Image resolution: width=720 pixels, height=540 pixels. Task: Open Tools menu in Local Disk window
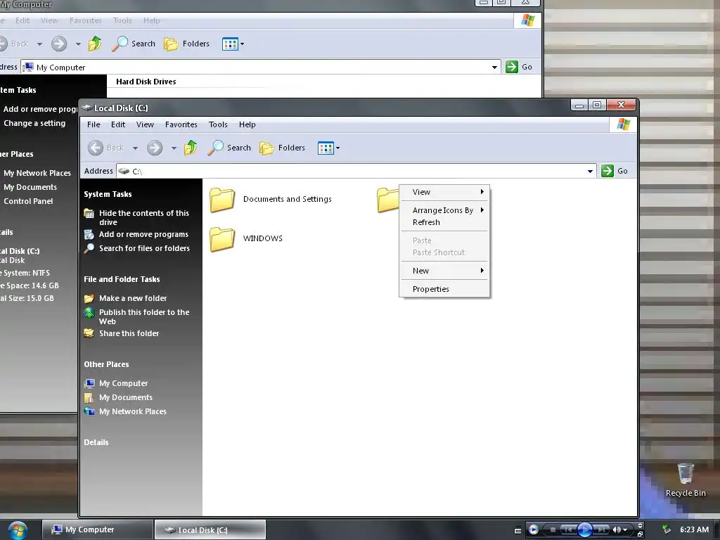click(218, 124)
